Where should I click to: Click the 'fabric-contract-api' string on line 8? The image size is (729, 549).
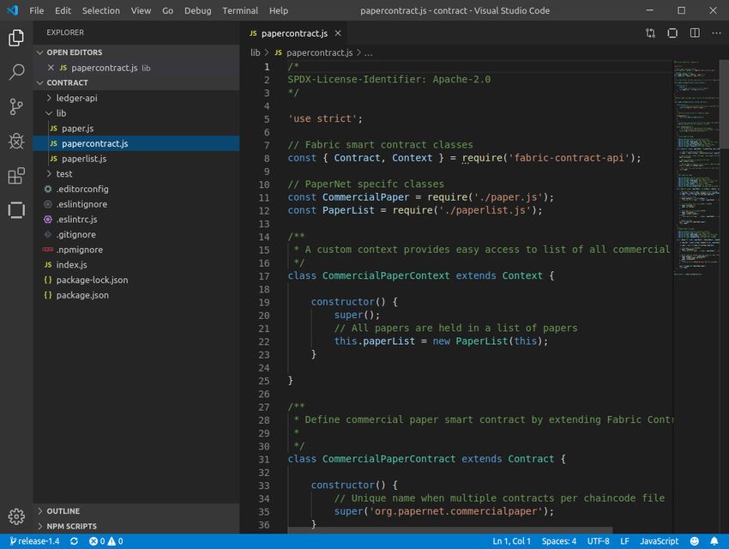coord(569,158)
